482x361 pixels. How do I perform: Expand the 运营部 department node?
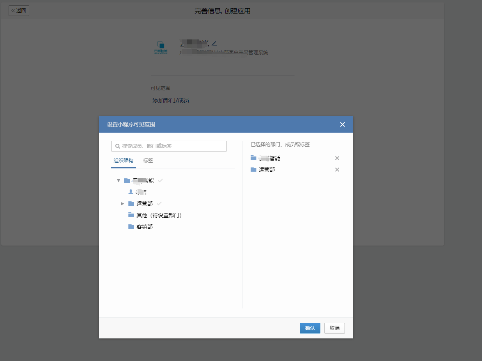point(122,204)
